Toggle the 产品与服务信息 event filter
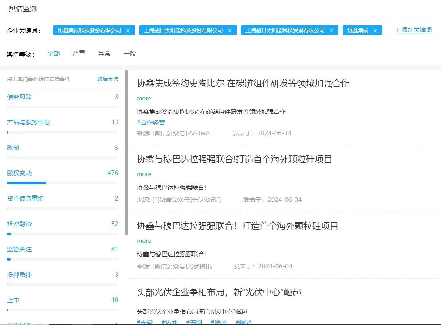The height and width of the screenshot is (325, 441). pyautogui.click(x=28, y=122)
